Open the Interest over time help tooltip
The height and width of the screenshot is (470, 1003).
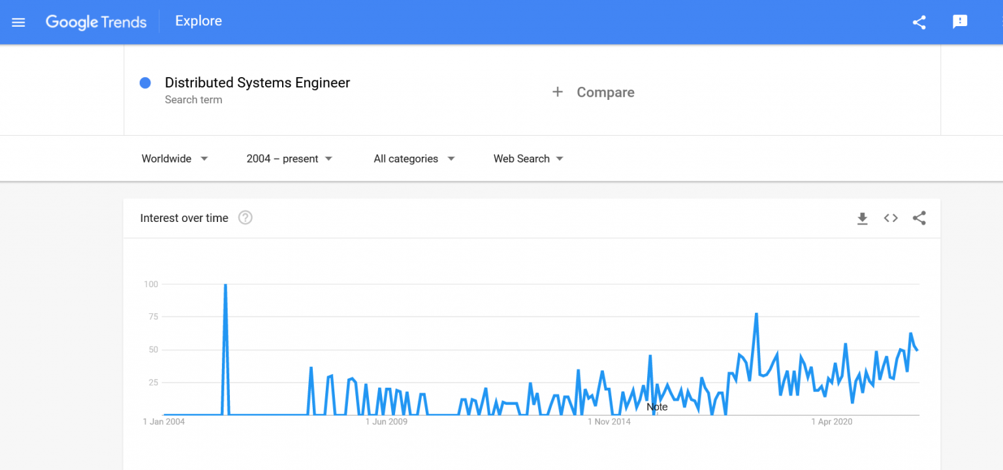[245, 217]
